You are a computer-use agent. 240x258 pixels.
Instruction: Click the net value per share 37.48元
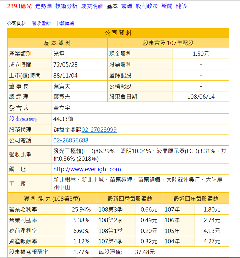(145, 252)
